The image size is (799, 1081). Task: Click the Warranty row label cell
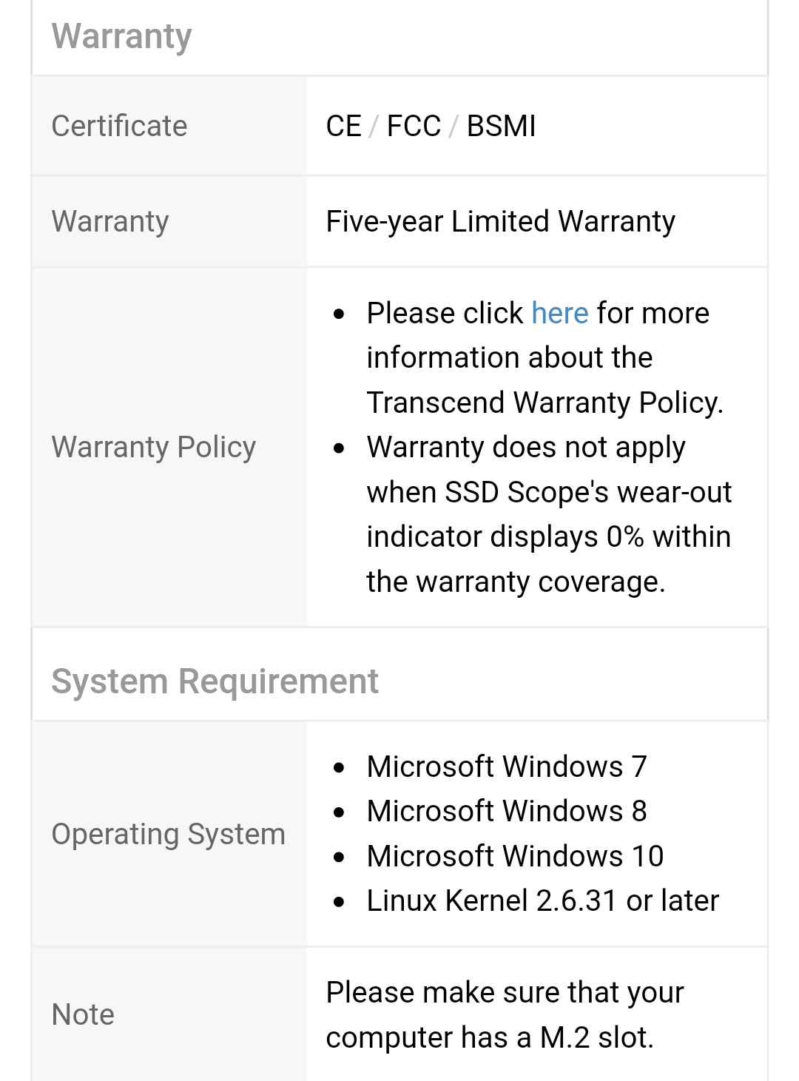click(x=169, y=221)
